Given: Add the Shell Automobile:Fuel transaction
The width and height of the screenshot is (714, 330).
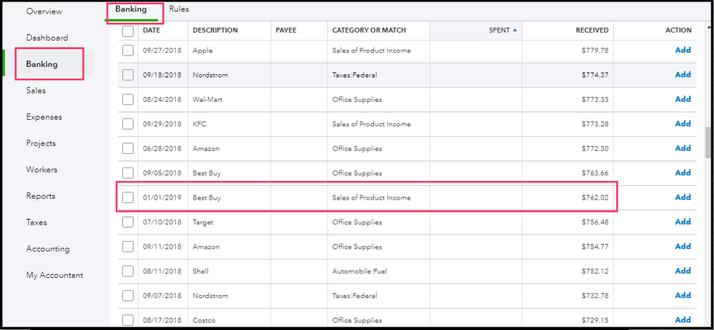Looking at the screenshot, I should (x=683, y=271).
